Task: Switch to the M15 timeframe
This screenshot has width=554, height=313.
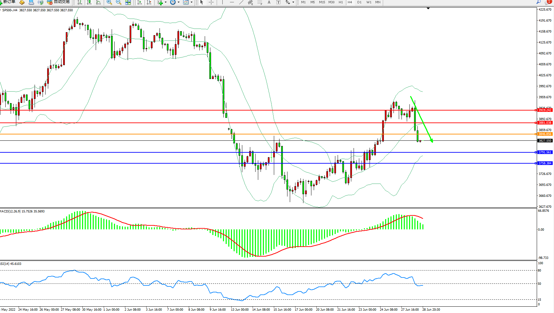Action: [322, 2]
